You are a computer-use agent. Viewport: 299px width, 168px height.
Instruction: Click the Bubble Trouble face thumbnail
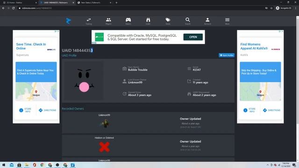tap(84, 80)
